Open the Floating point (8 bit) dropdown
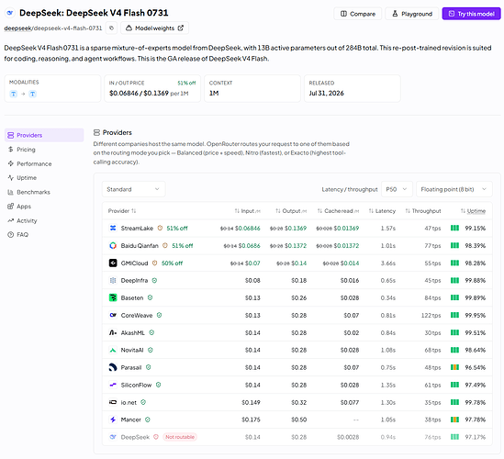The width and height of the screenshot is (504, 459). click(x=454, y=189)
